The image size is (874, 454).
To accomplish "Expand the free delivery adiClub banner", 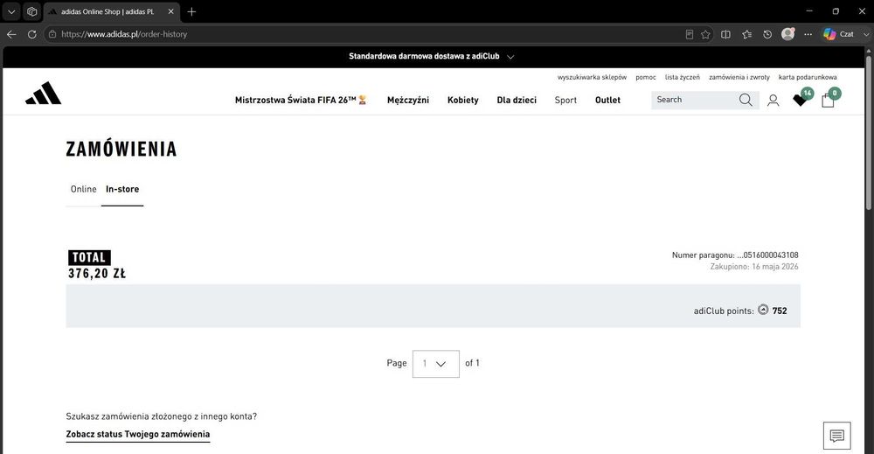I will (432, 56).
